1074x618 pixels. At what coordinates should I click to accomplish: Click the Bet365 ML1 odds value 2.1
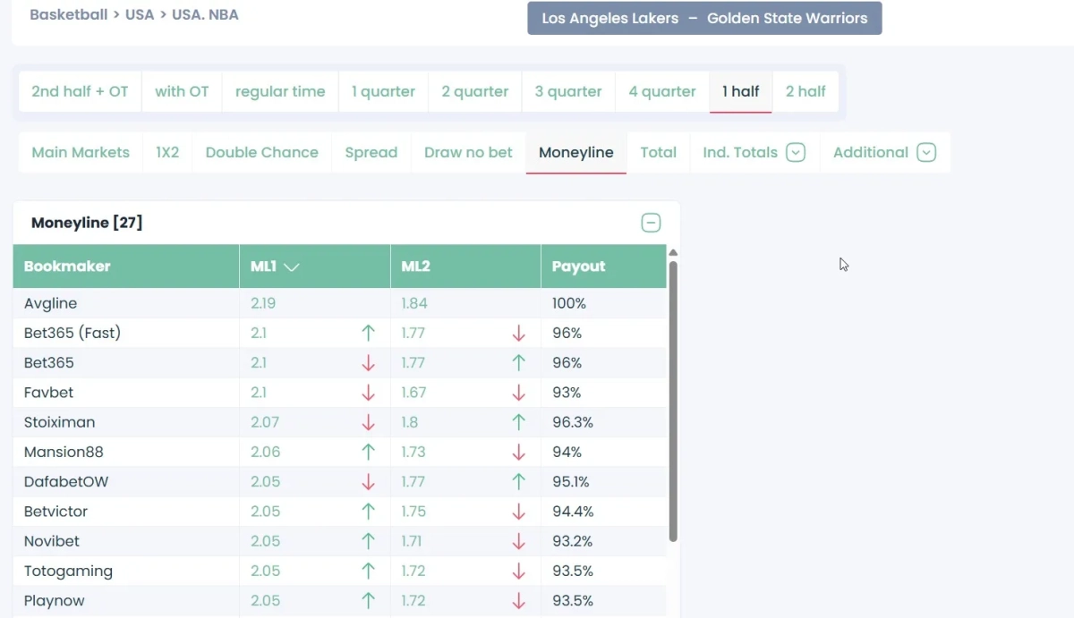pos(259,363)
